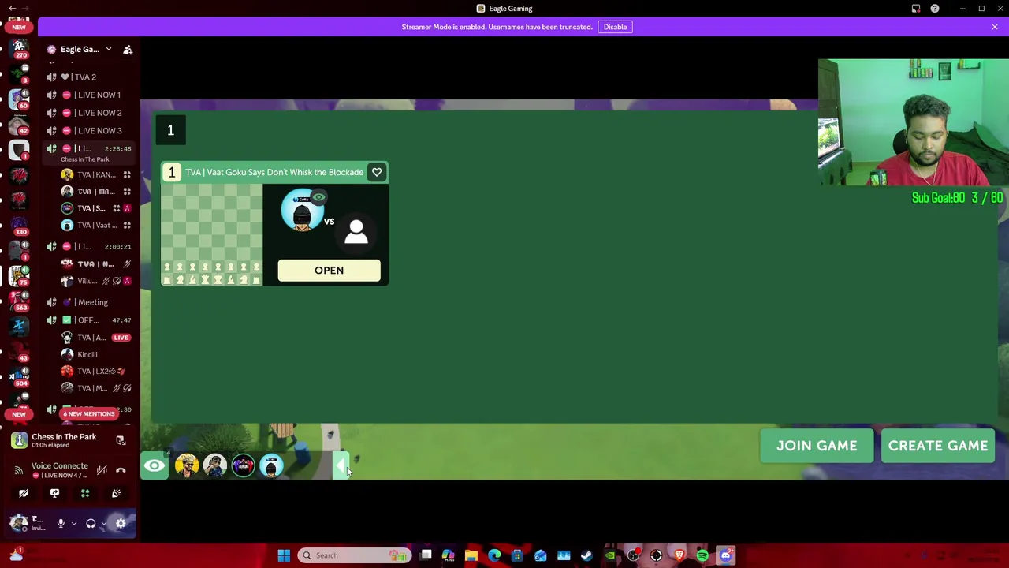Click the LIVE badge next to TVA | A...
Viewport: 1009px width, 568px height.
pyautogui.click(x=121, y=338)
